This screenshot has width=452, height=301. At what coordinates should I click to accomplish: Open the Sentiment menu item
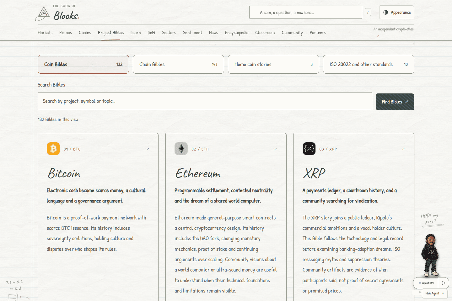[192, 33]
